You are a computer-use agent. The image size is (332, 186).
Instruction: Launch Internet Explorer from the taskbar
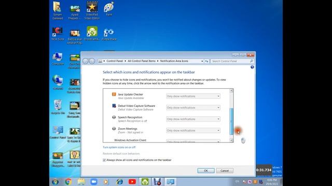point(120,181)
